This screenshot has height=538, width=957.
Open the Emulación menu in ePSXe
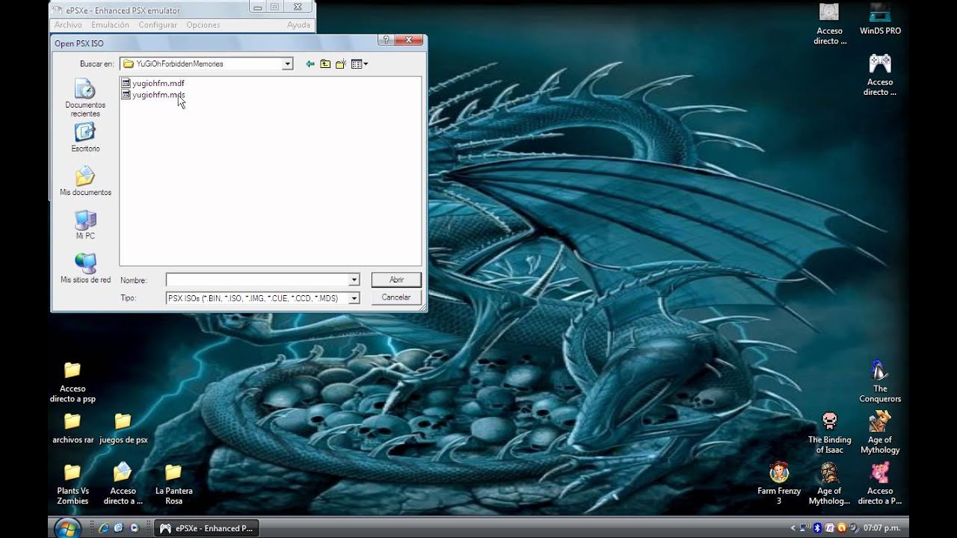pos(111,25)
